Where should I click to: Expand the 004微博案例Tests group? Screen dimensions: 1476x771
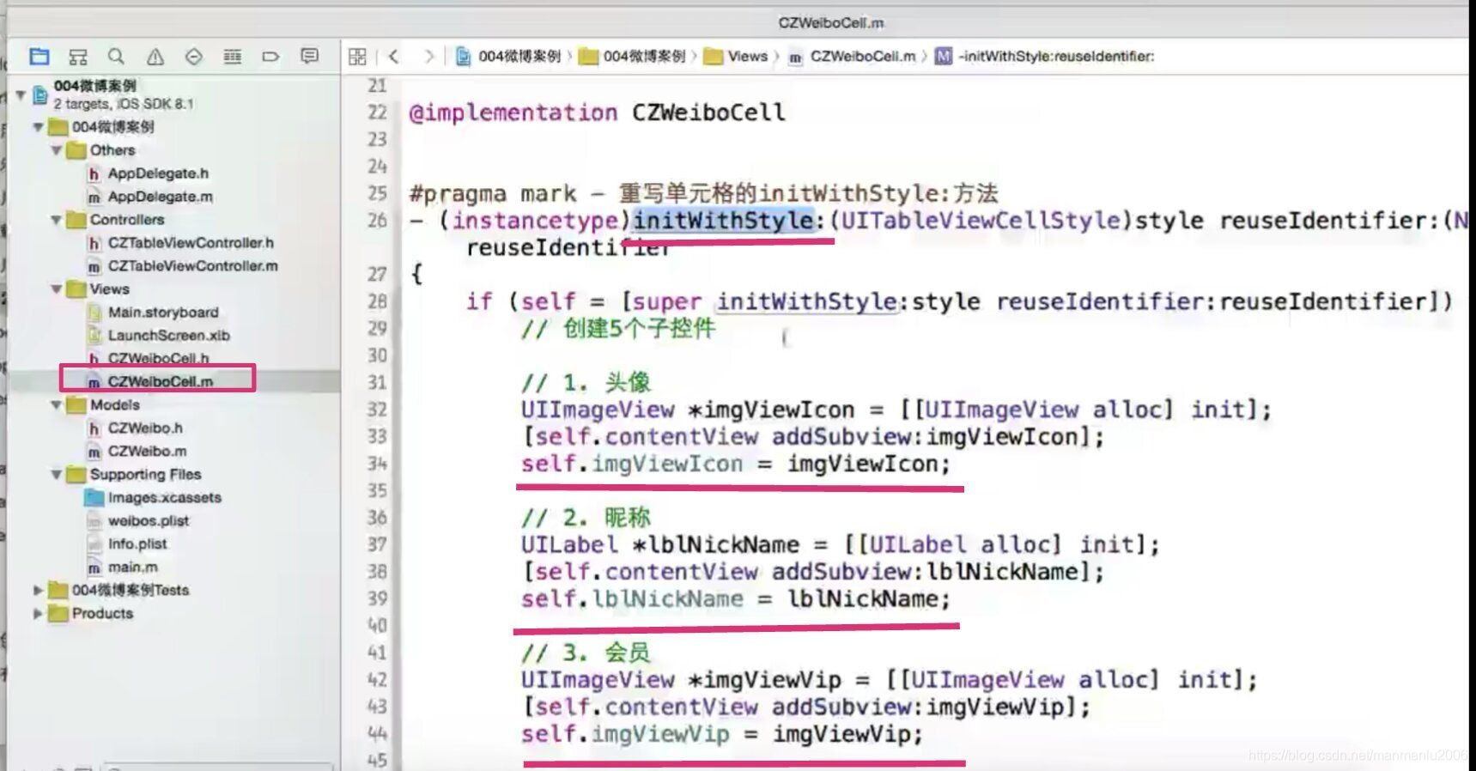pyautogui.click(x=38, y=591)
